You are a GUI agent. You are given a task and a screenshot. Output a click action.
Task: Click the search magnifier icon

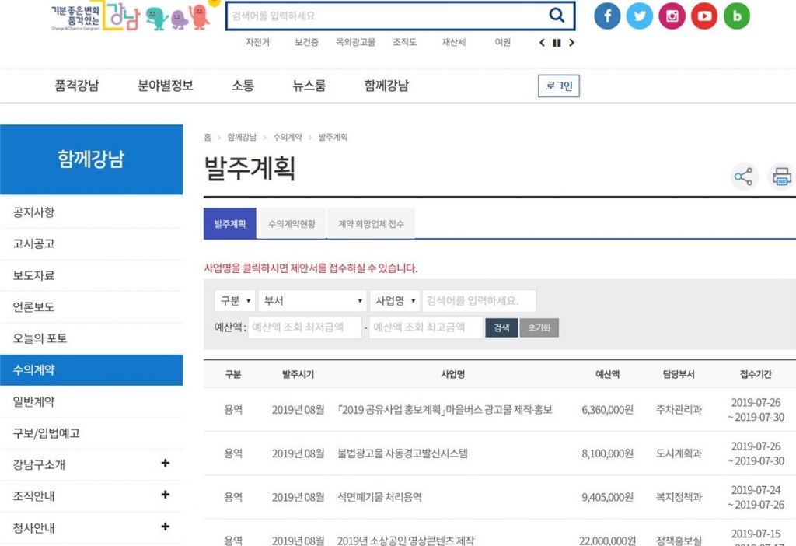click(x=557, y=16)
